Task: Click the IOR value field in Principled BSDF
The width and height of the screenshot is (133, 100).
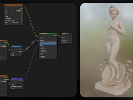Action: click(48, 42)
